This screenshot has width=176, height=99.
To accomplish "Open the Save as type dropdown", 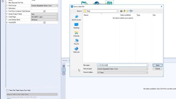I will tap(123, 69).
